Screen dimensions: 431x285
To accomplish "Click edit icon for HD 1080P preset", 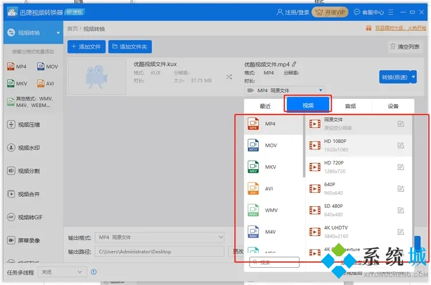I will click(x=401, y=146).
